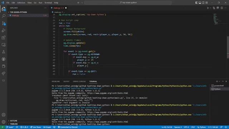
Task: Open the GitHub view in activity bar
Action: coord(4,59)
